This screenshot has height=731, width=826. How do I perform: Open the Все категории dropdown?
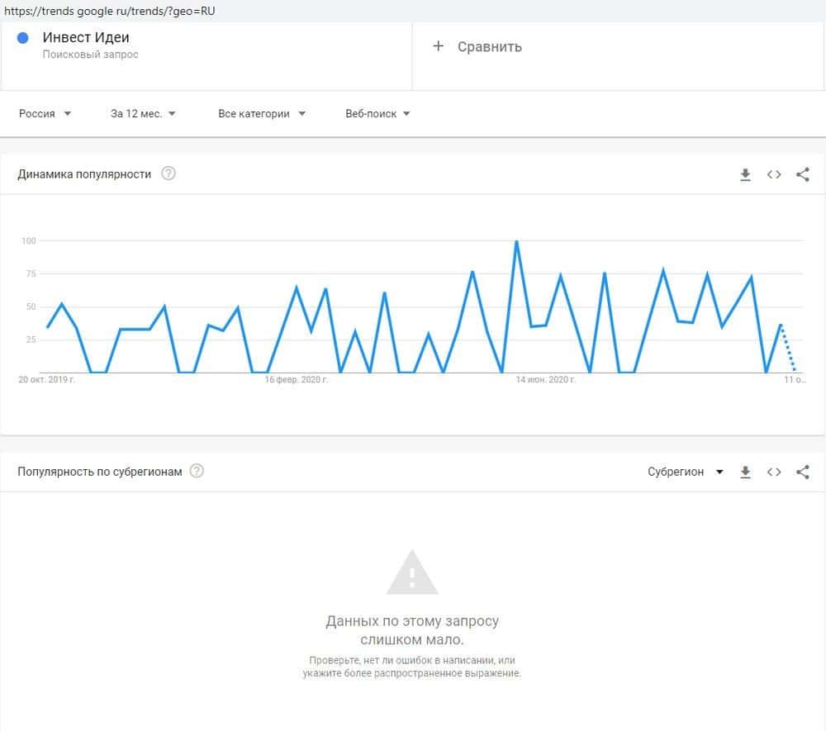click(261, 114)
